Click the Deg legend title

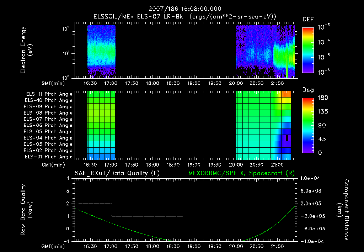click(x=308, y=90)
